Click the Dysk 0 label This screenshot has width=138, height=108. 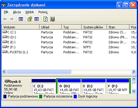[15, 82]
